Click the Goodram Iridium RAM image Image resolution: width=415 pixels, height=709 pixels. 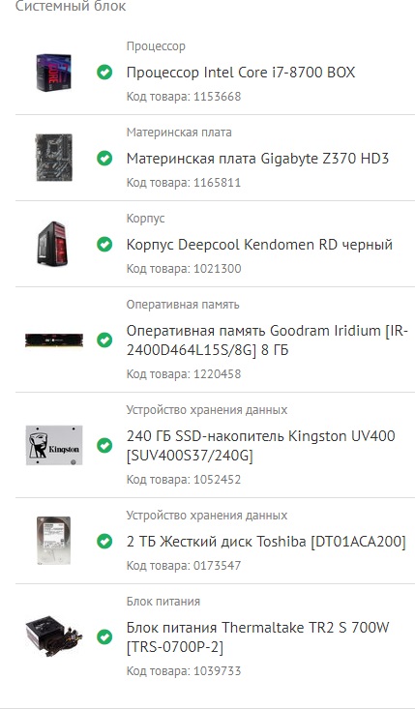tap(54, 340)
